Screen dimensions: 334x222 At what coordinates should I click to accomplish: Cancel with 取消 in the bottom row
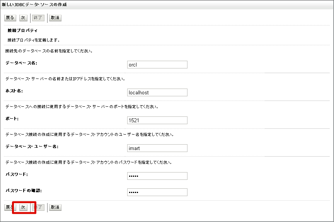click(x=55, y=207)
